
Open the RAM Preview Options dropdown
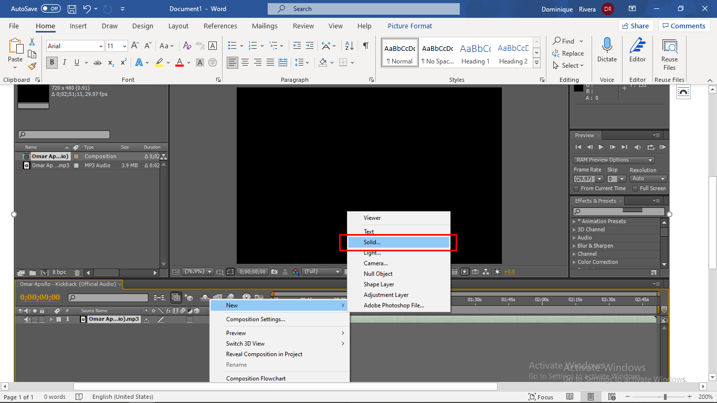[614, 160]
